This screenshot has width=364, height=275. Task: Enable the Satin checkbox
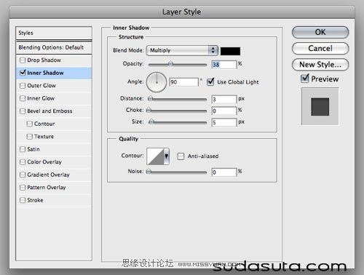tap(23, 149)
